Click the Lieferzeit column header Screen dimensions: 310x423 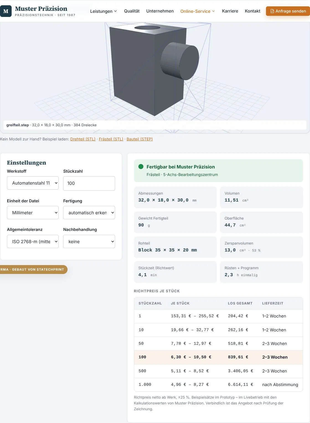[273, 303]
